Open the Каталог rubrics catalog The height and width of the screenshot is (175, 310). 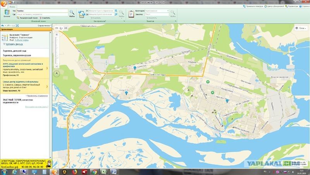[7, 14]
